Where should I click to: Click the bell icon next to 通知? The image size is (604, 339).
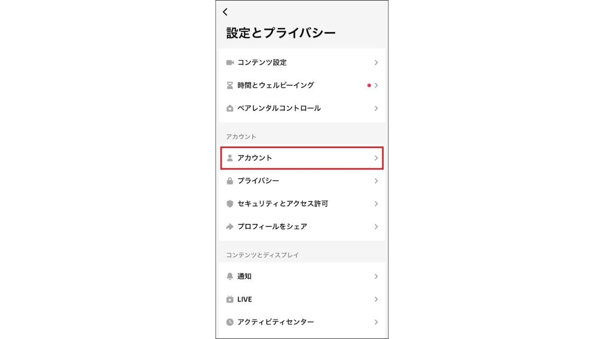229,276
